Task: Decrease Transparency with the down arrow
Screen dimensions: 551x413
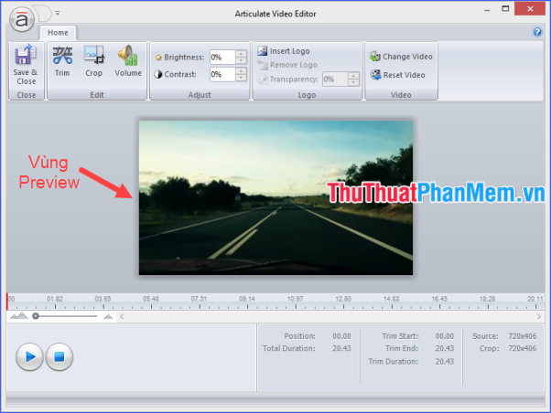Action: 353,83
